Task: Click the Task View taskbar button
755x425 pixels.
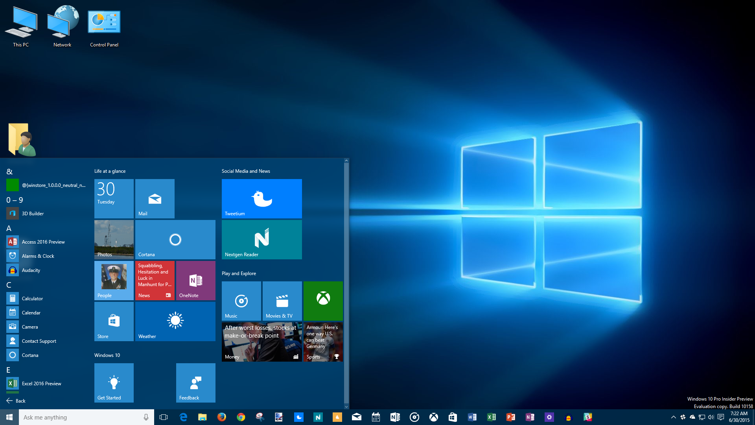Action: click(164, 417)
